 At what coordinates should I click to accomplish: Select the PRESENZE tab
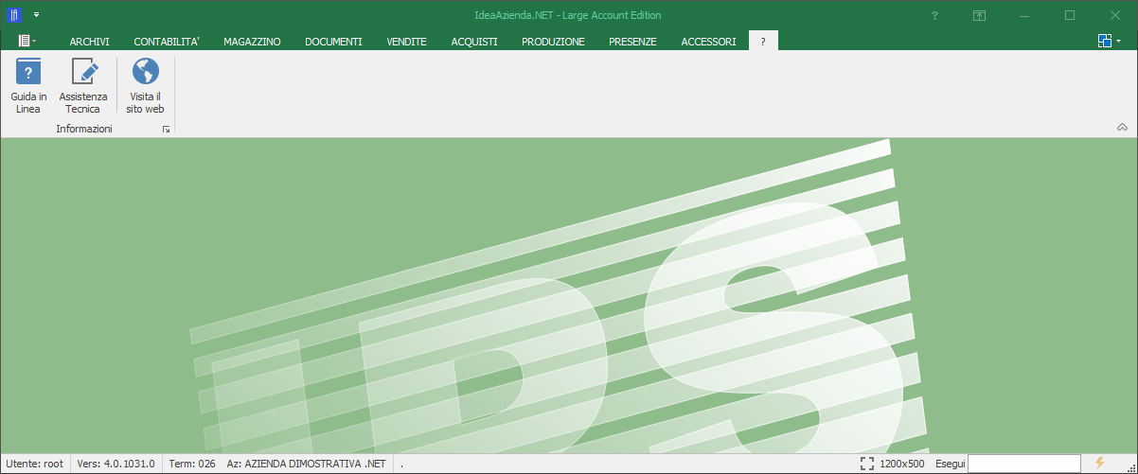[632, 42]
